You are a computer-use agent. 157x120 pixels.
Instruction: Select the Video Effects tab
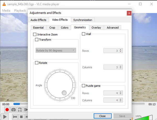[x=60, y=20]
